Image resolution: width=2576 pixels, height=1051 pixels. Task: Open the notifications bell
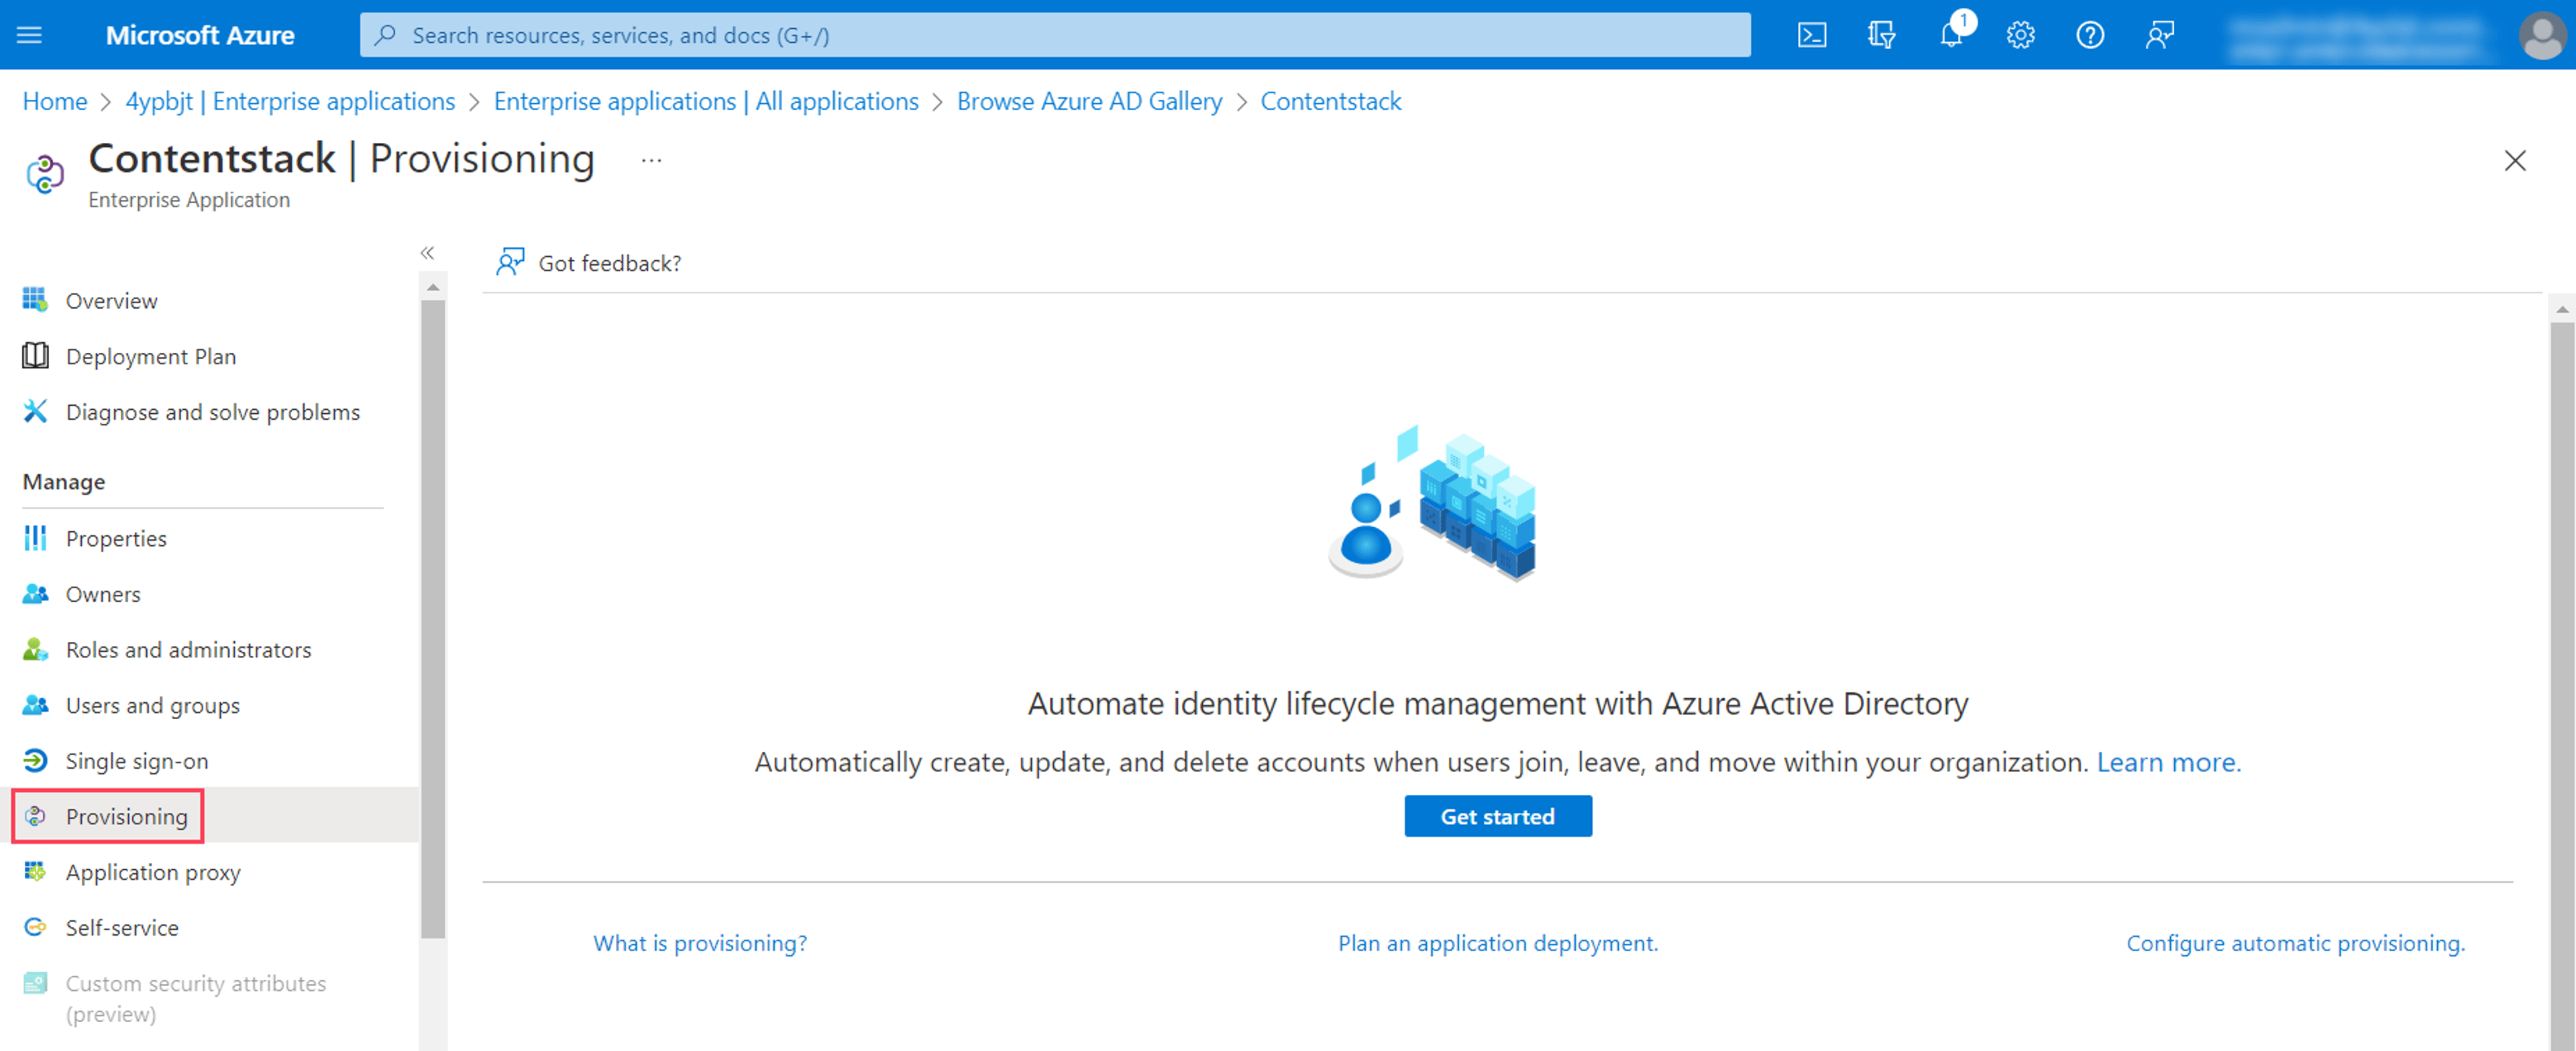pos(1951,35)
